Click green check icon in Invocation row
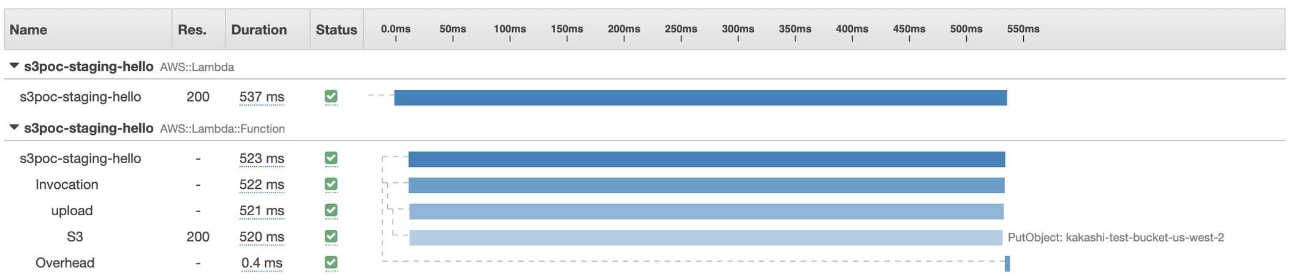Image resolution: width=1294 pixels, height=280 pixels. click(331, 184)
